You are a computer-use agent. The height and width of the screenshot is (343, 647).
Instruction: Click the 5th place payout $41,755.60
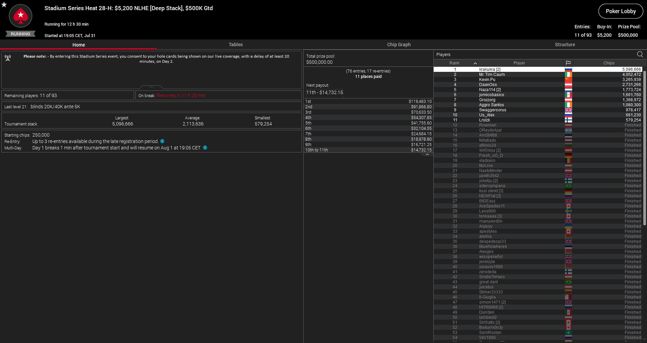tap(421, 123)
